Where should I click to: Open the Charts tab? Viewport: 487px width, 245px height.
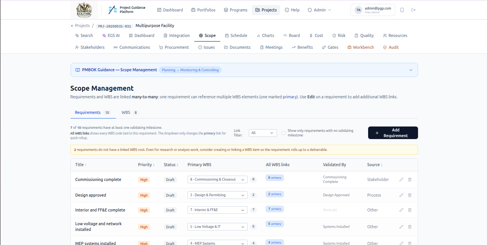[x=265, y=35]
